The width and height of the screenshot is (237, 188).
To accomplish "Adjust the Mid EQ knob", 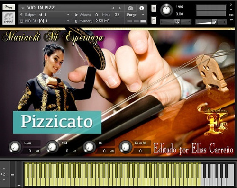I will [52, 147].
